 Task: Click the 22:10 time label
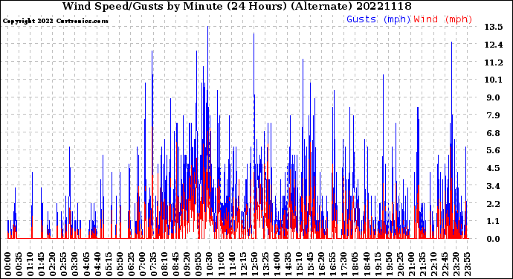point(434,264)
